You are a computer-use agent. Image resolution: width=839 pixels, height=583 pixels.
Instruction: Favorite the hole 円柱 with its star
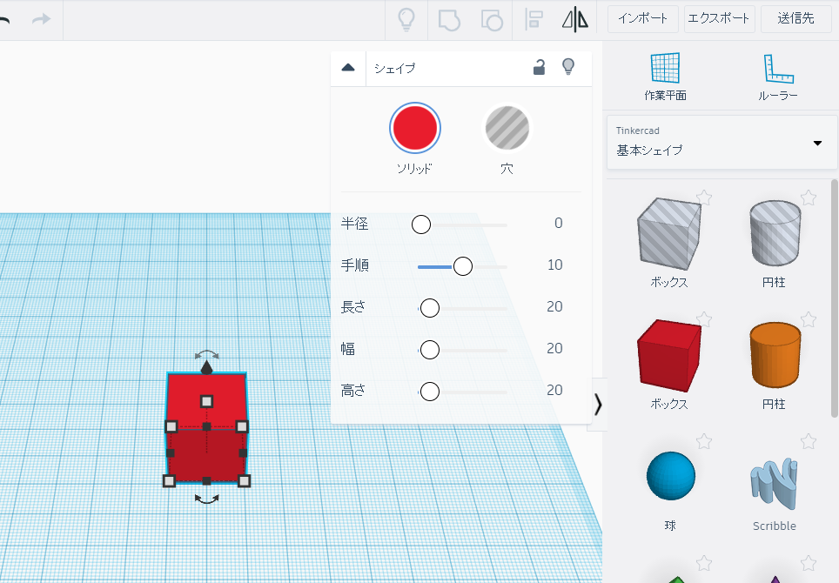809,198
